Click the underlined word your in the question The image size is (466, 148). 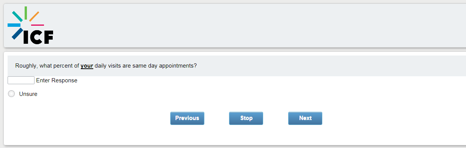coord(87,66)
